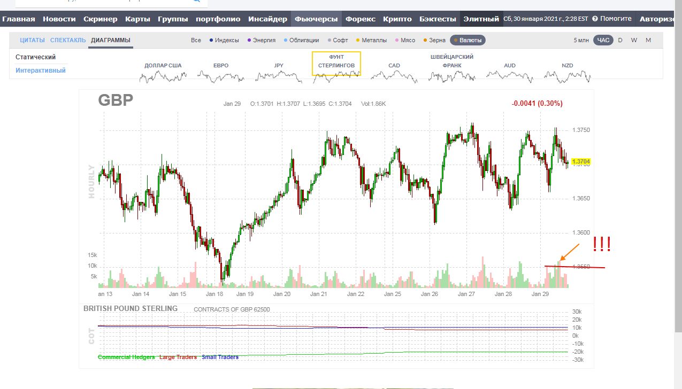
Task: Go to the Новости page
Action: point(59,19)
